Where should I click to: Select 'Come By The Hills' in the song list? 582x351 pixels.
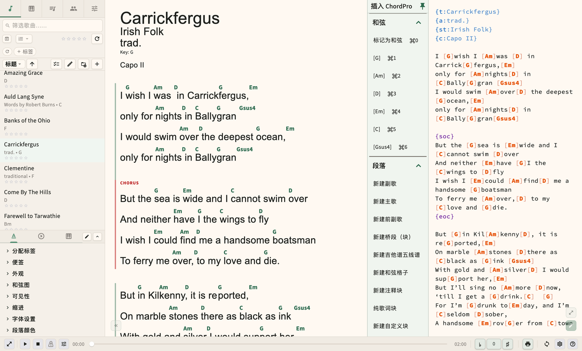tap(52, 198)
